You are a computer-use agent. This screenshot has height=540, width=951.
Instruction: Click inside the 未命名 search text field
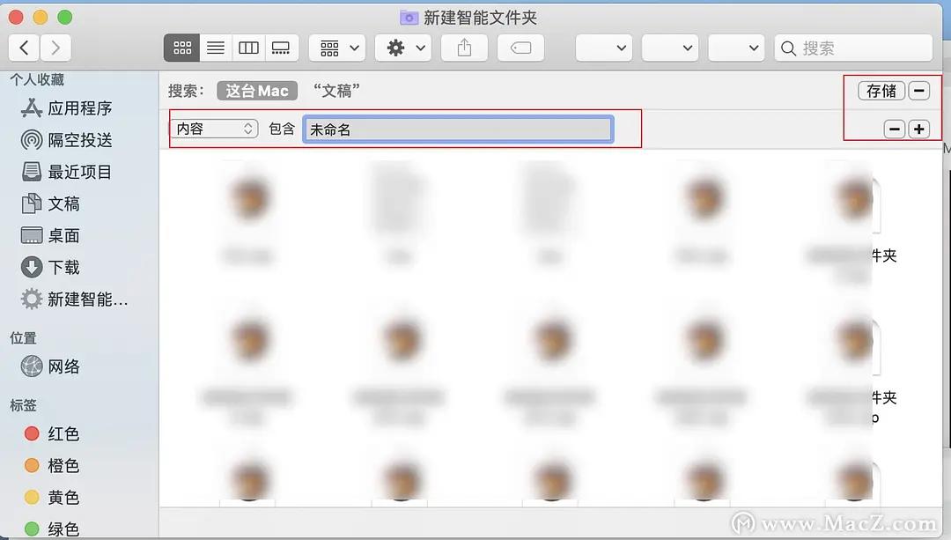tap(458, 128)
